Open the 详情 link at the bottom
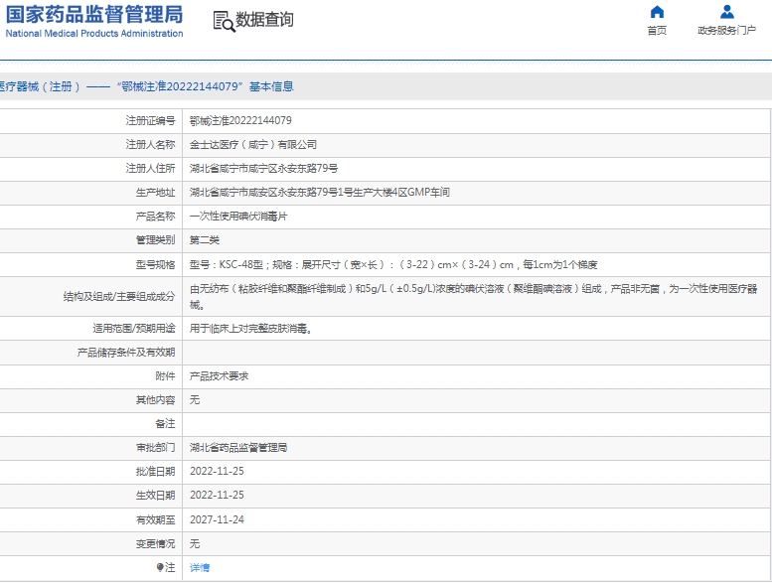This screenshot has height=584, width=772. 200,568
